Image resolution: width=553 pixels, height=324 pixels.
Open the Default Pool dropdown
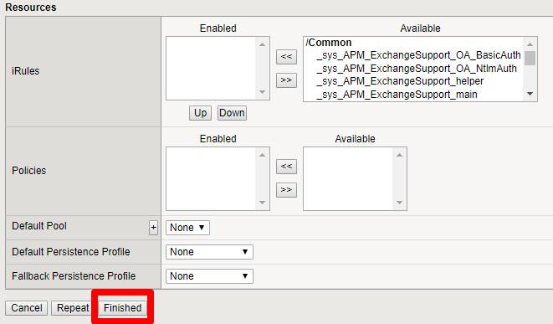click(187, 228)
